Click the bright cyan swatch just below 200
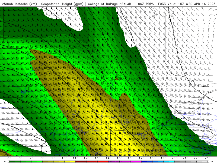 (172, 162)
